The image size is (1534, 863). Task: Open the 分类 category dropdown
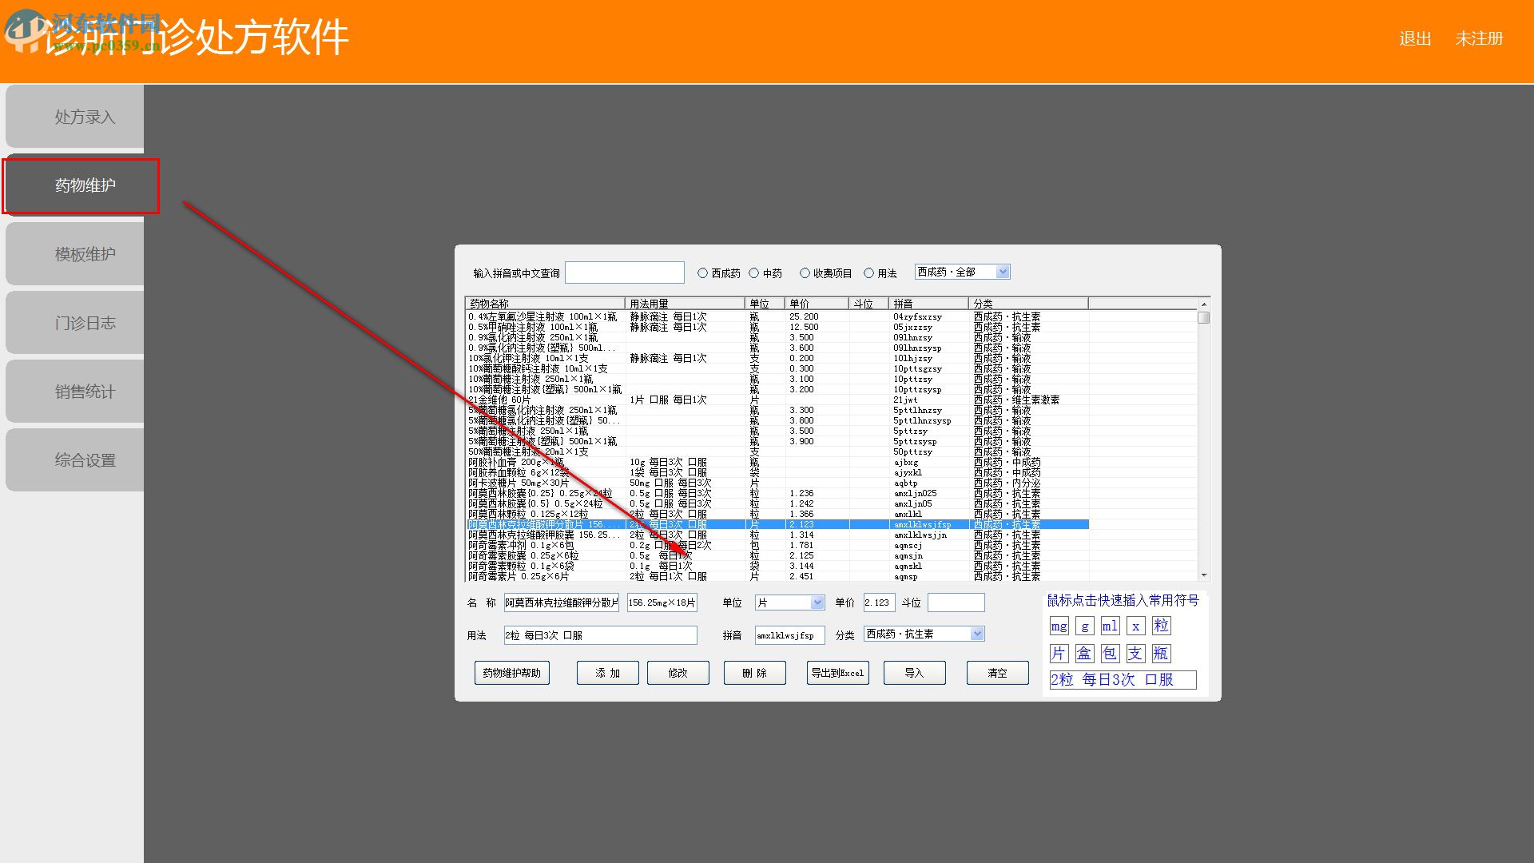point(977,634)
